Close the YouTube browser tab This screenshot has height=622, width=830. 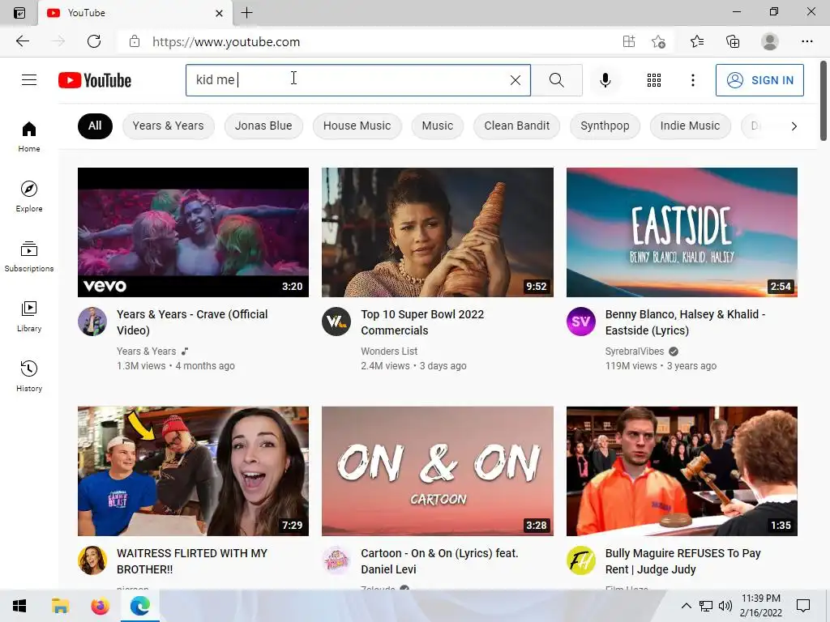pyautogui.click(x=219, y=13)
